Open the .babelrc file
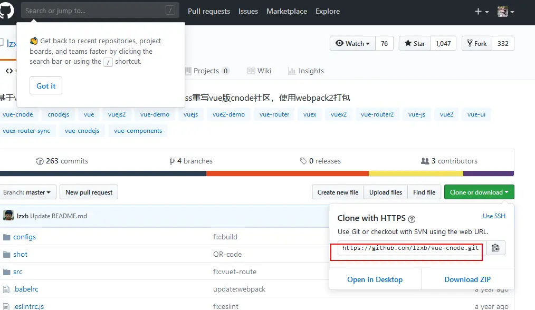Viewport: 535px width, 310px height. (26, 289)
